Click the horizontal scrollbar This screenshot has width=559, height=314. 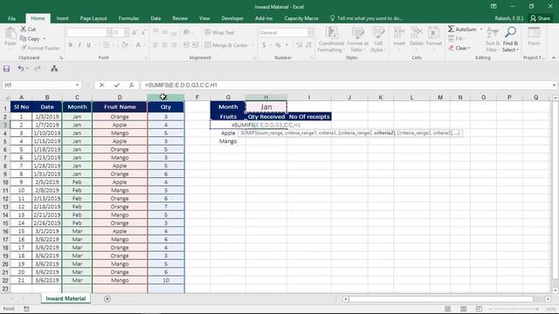440,298
